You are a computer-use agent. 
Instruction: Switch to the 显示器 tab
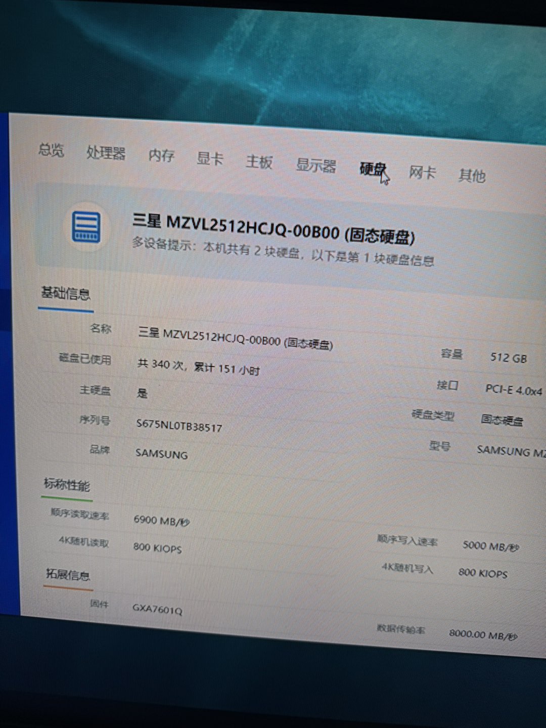[x=315, y=165]
